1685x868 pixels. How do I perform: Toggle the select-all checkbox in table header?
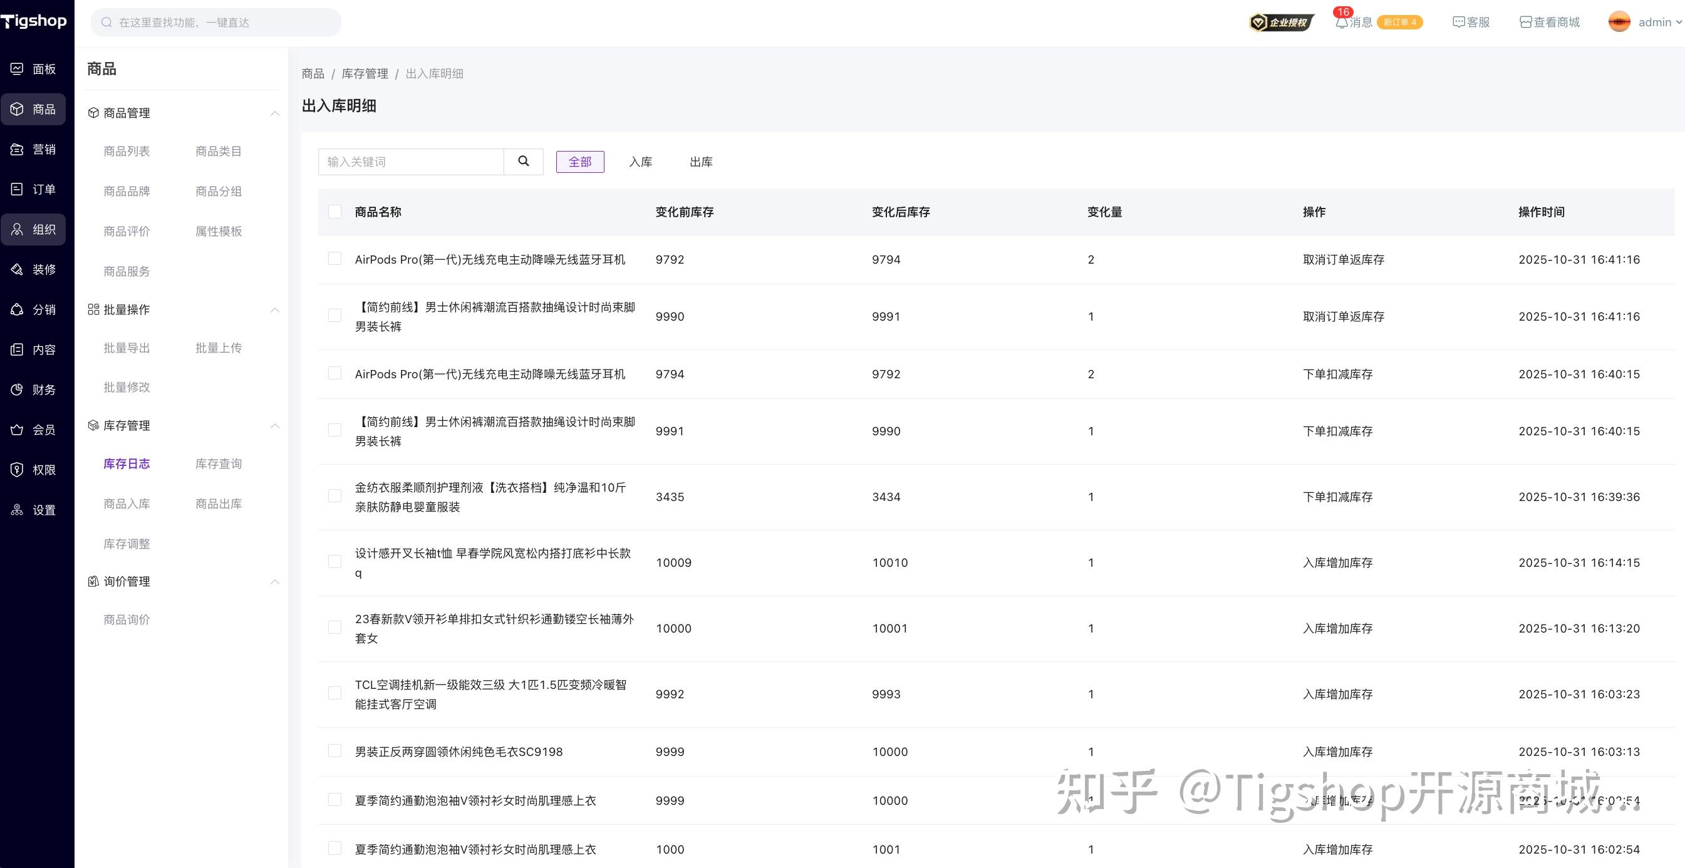point(335,211)
